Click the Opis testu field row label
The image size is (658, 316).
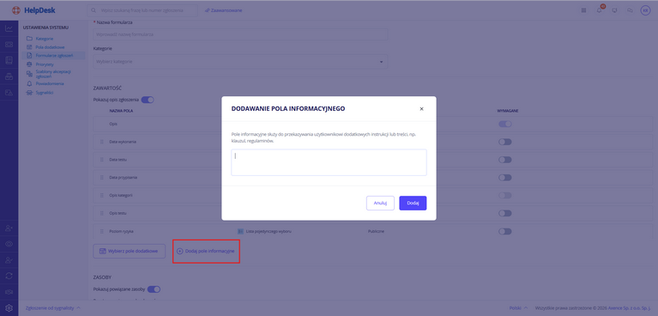click(x=118, y=214)
